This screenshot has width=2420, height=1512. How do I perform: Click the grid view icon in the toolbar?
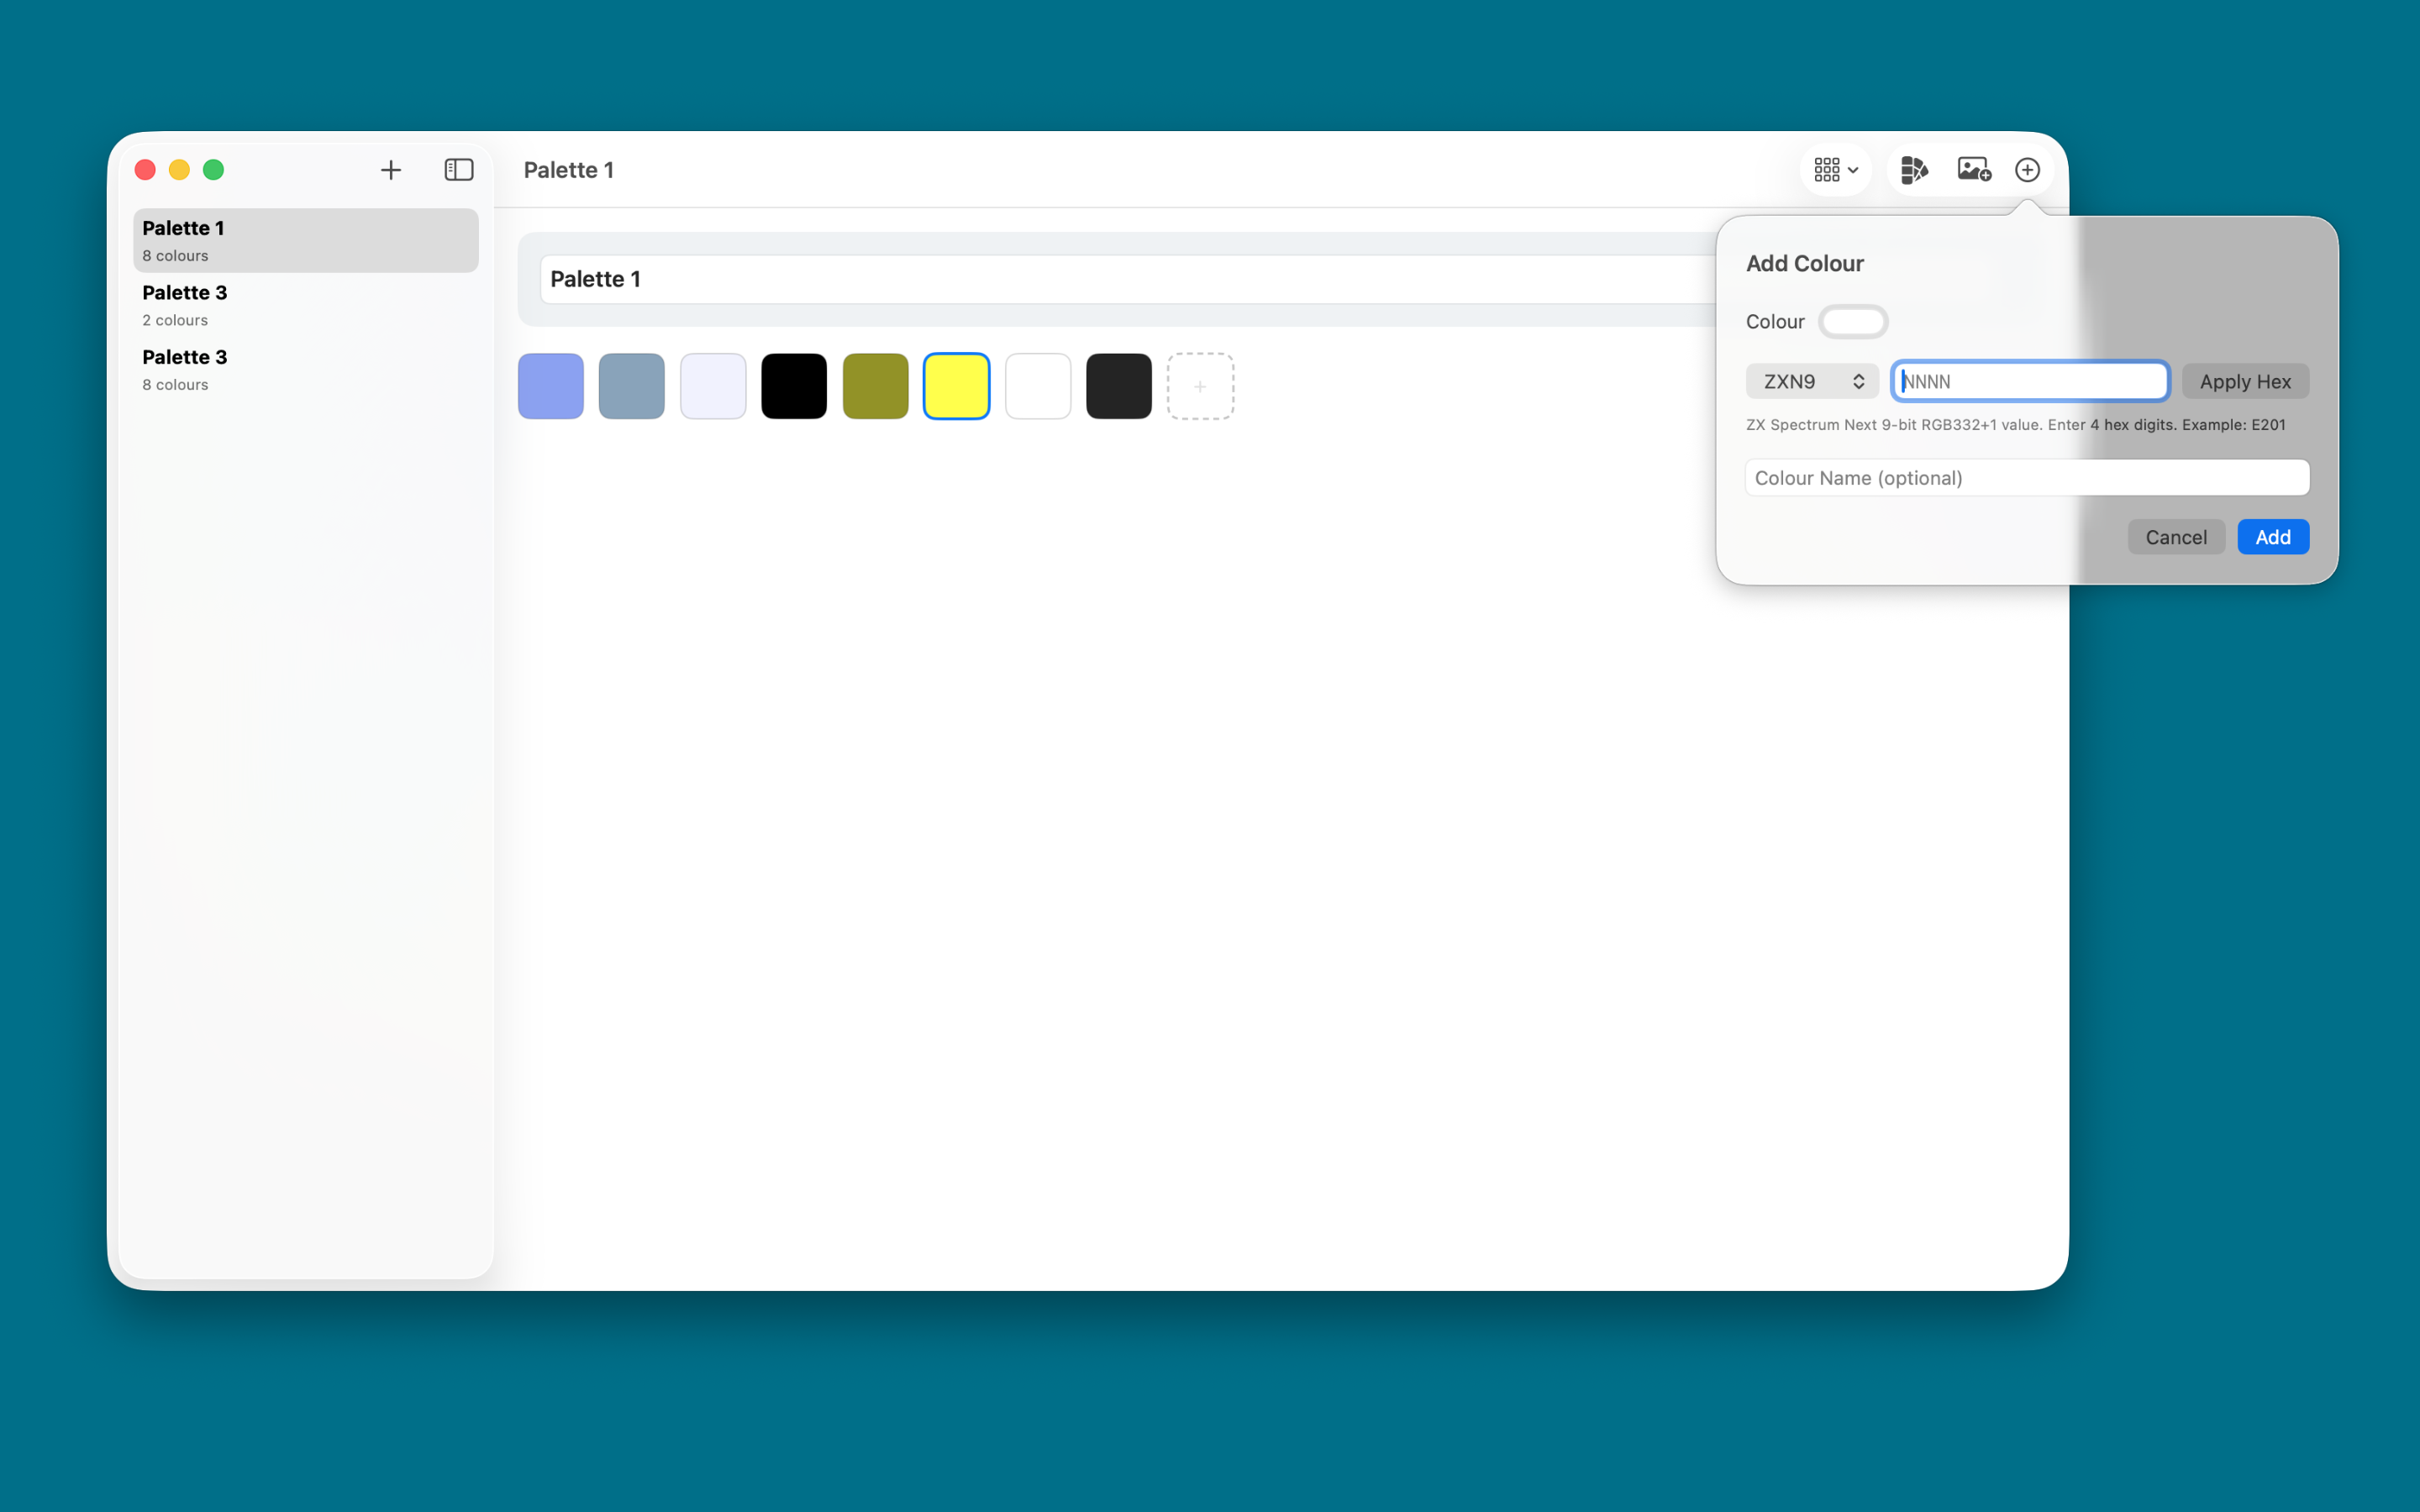1827,169
